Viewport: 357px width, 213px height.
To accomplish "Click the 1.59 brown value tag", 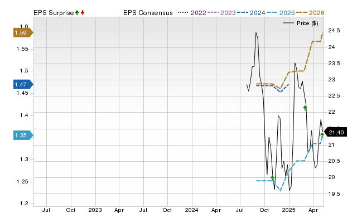I will [23, 32].
